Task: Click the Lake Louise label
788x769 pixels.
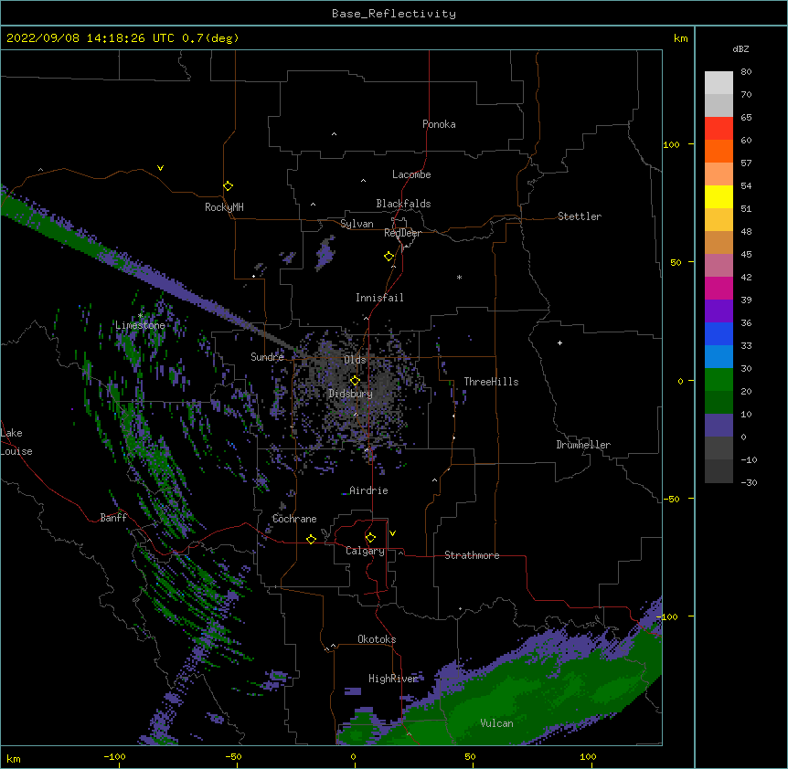Action: 16,442
